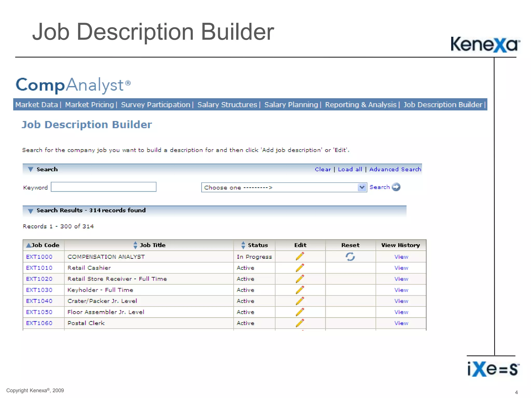
Task: Open job code EXT1010
Action: (x=39, y=268)
